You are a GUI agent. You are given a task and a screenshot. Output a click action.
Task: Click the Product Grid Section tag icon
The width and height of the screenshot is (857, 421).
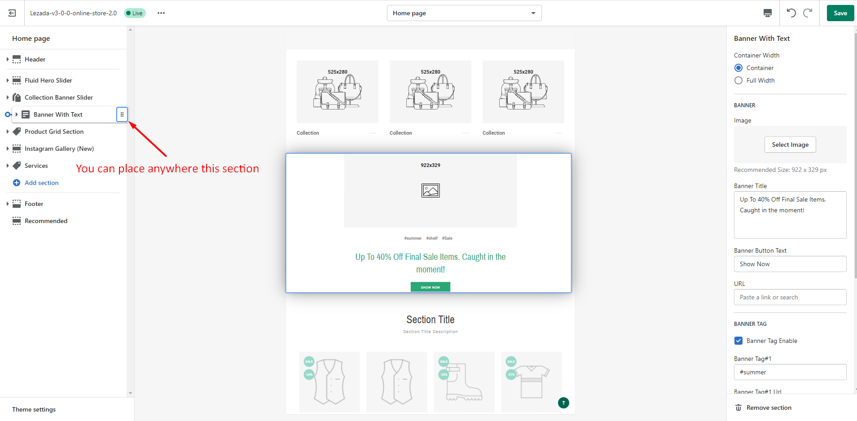pyautogui.click(x=17, y=132)
